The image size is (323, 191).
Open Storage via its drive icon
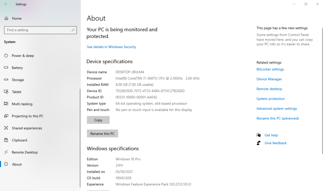pyautogui.click(x=6, y=80)
